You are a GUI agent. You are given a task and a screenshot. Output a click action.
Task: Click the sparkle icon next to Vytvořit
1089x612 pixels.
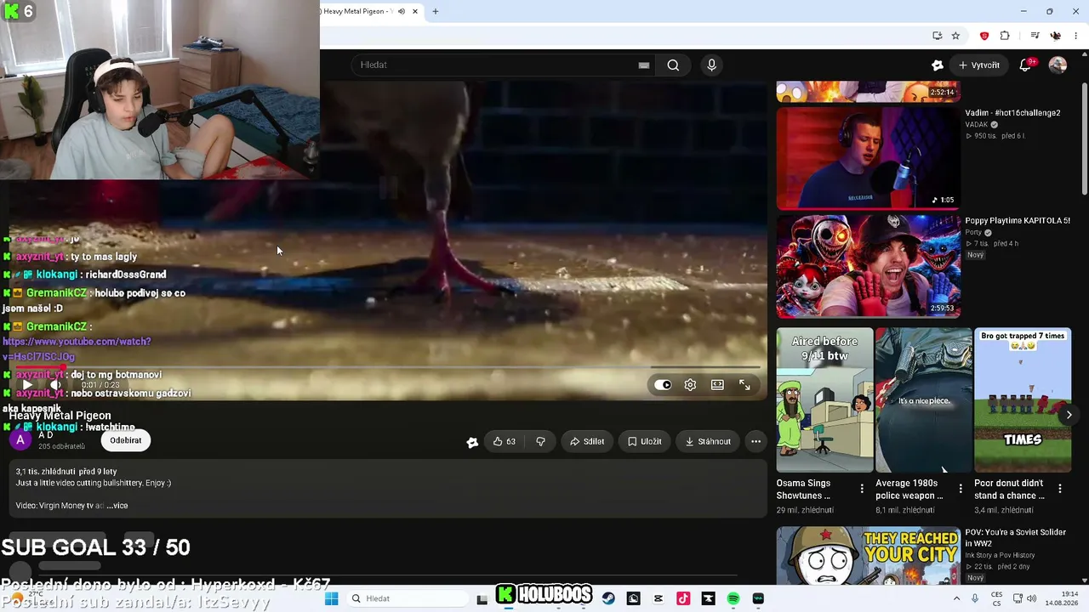pyautogui.click(x=938, y=65)
